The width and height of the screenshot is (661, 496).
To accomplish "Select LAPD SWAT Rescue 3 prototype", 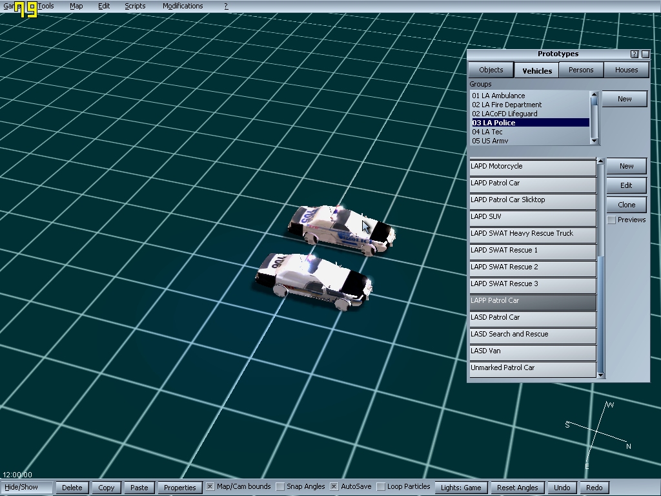I will point(533,285).
